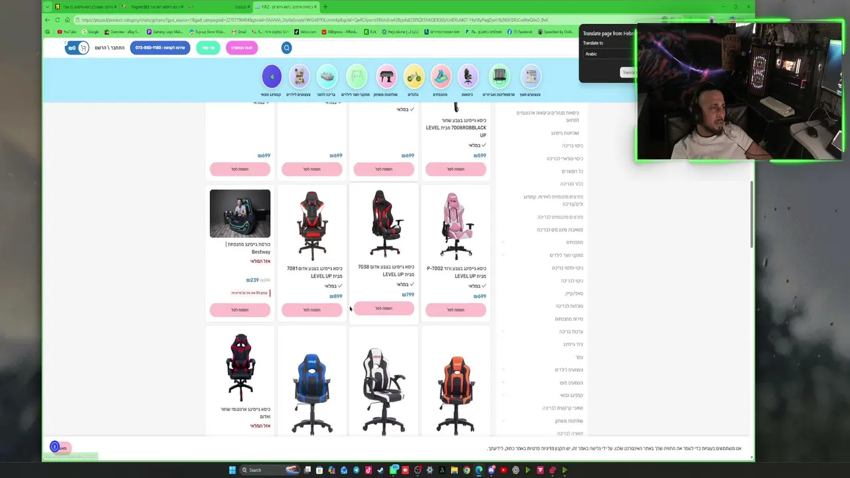
Task: Open the YouTube bookmark
Action: pyautogui.click(x=67, y=32)
